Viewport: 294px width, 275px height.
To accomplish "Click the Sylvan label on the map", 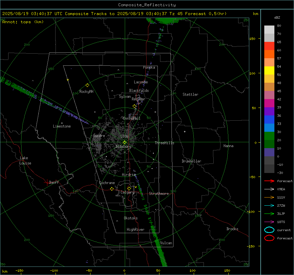I will tap(125, 96).
